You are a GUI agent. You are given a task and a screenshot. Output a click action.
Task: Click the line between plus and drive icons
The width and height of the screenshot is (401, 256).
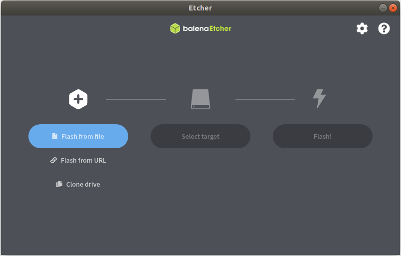click(136, 99)
